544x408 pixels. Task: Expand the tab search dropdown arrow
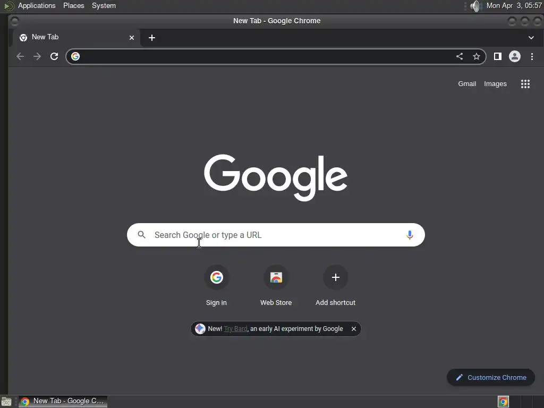[531, 38]
